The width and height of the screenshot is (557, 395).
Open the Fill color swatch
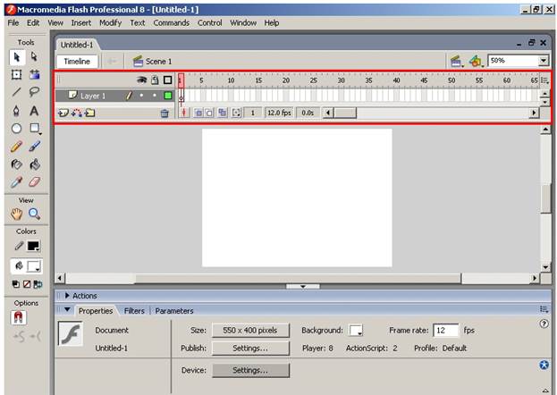[34, 266]
